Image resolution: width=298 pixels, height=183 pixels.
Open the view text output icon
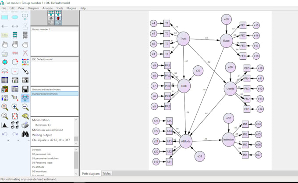pos(15,89)
